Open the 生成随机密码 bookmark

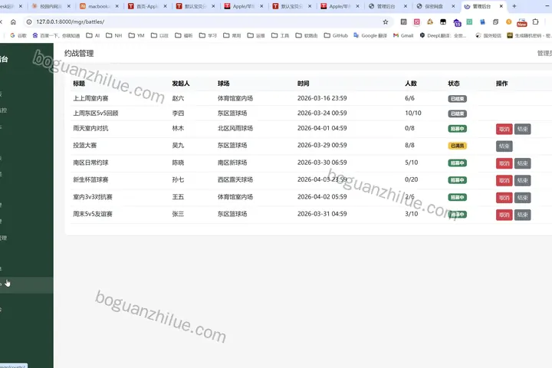point(529,35)
